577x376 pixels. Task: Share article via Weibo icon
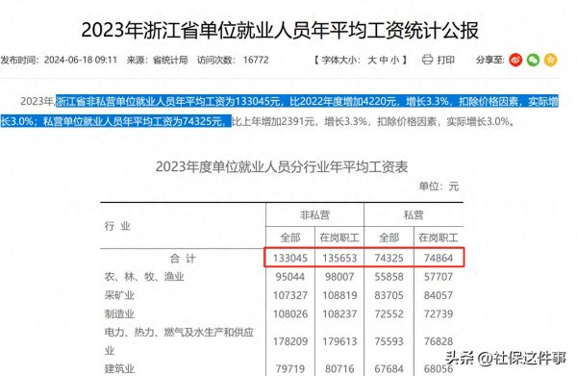pos(515,60)
